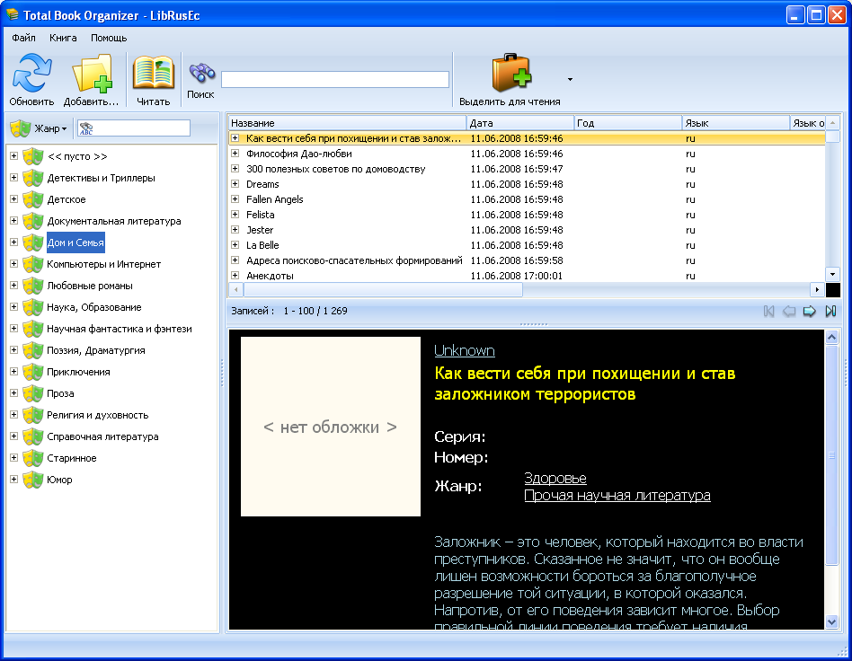
Task: Select the Юмор genre
Action: pos(59,480)
